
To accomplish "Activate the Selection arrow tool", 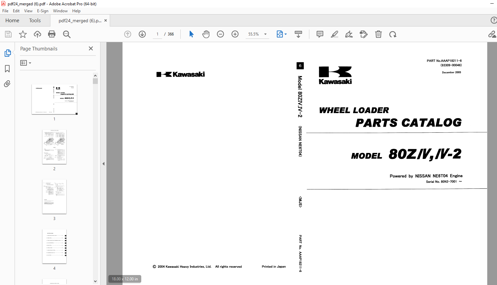I will 191,34.
